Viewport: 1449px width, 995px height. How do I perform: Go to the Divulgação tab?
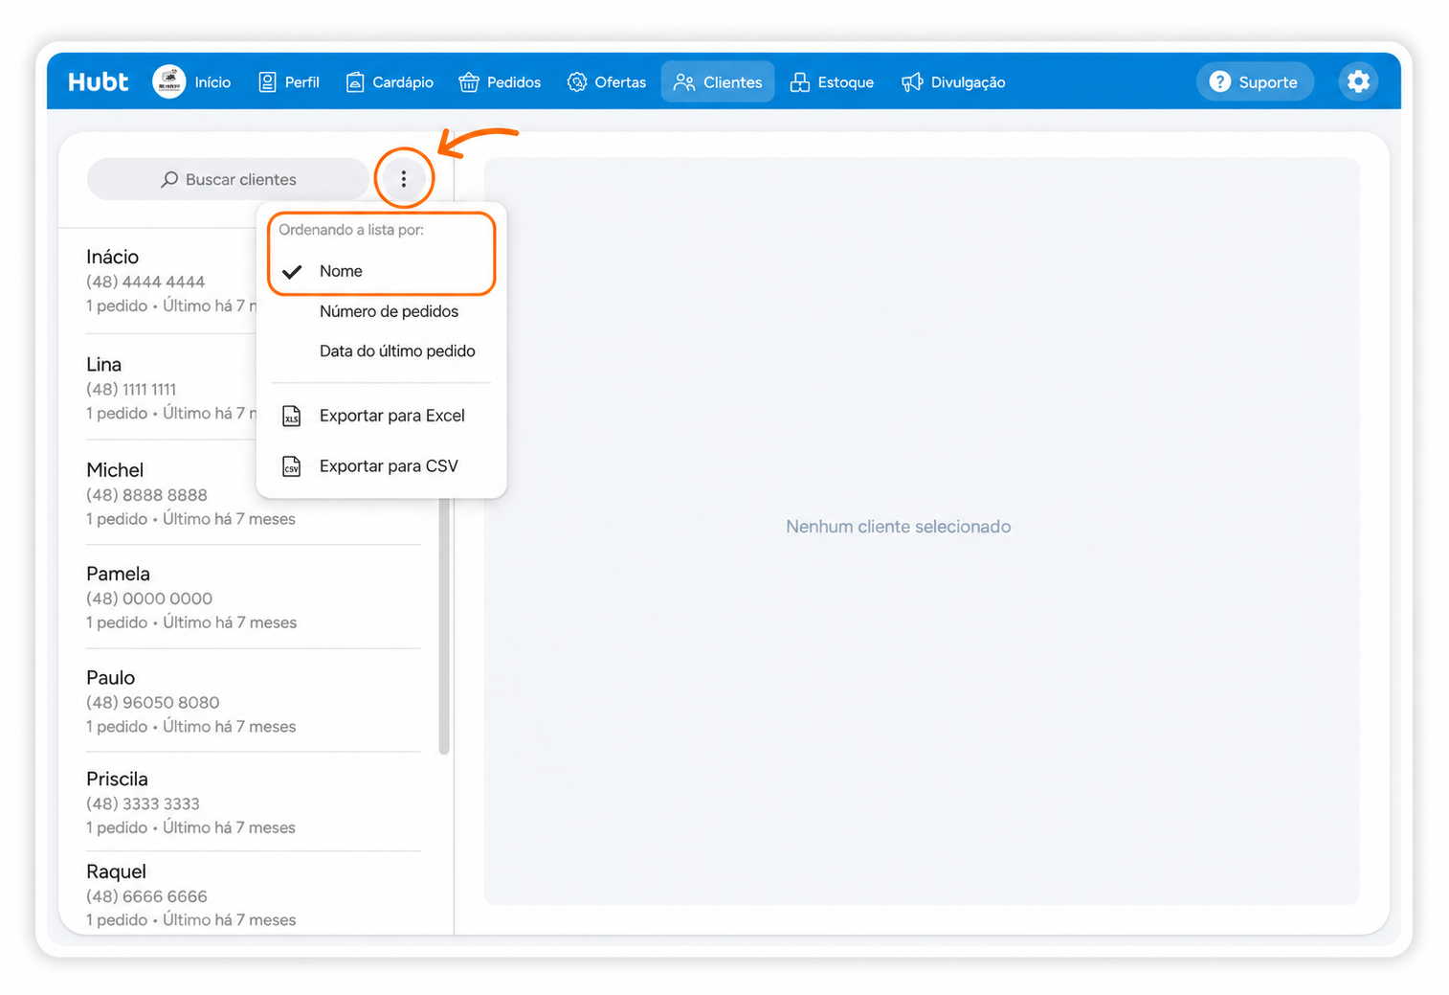pos(953,82)
